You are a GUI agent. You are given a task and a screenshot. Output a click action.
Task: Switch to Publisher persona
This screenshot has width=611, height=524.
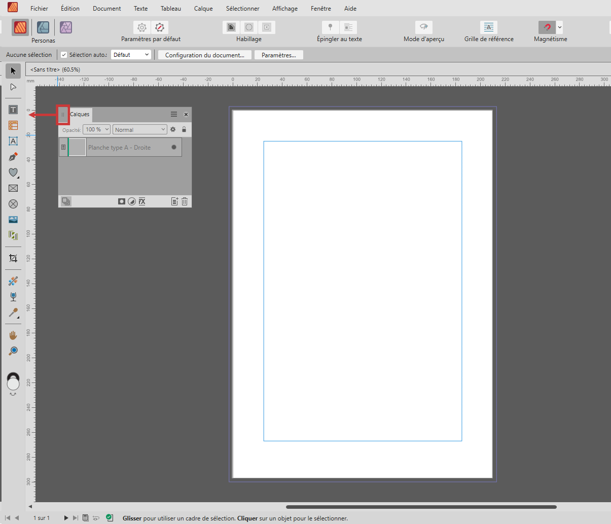pos(20,27)
